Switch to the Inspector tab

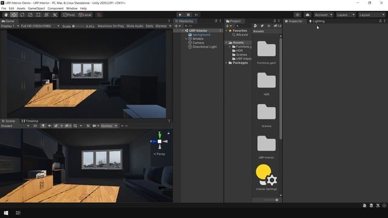click(x=293, y=21)
